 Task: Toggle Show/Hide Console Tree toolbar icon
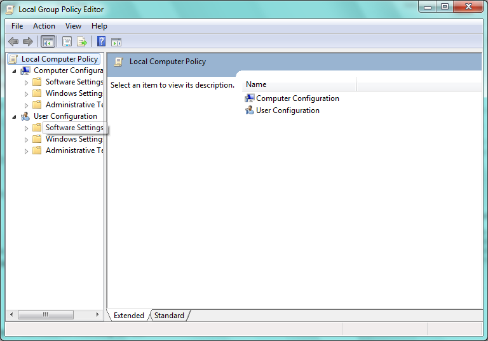pos(48,41)
